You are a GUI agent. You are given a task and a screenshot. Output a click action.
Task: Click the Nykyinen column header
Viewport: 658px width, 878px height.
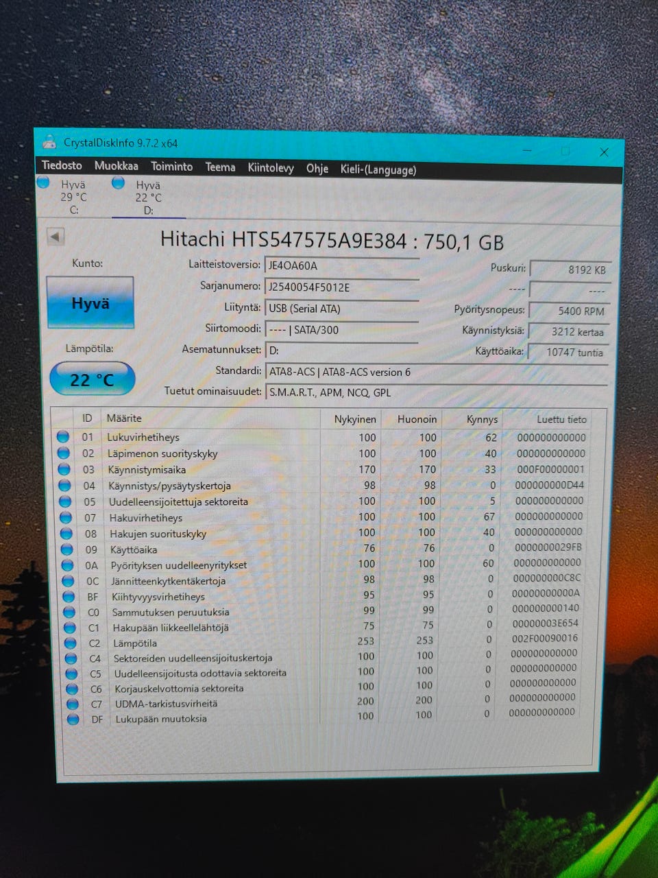pyautogui.click(x=350, y=418)
